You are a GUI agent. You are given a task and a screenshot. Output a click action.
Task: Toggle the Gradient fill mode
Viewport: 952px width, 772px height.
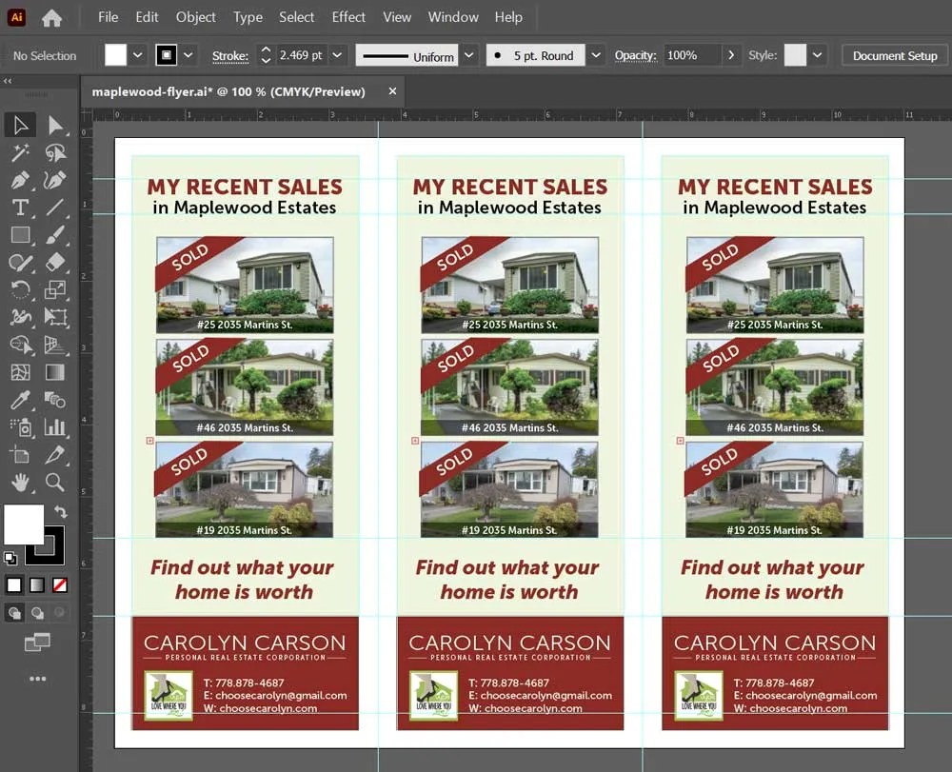(x=36, y=584)
